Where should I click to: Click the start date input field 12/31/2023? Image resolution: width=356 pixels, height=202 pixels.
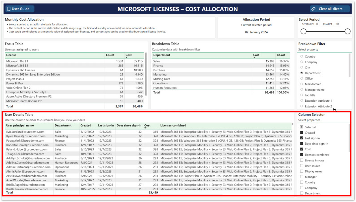308,24
